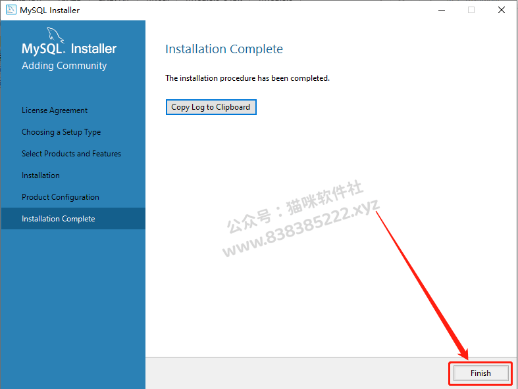Click the MySQL Installer title bar icon

[11, 10]
